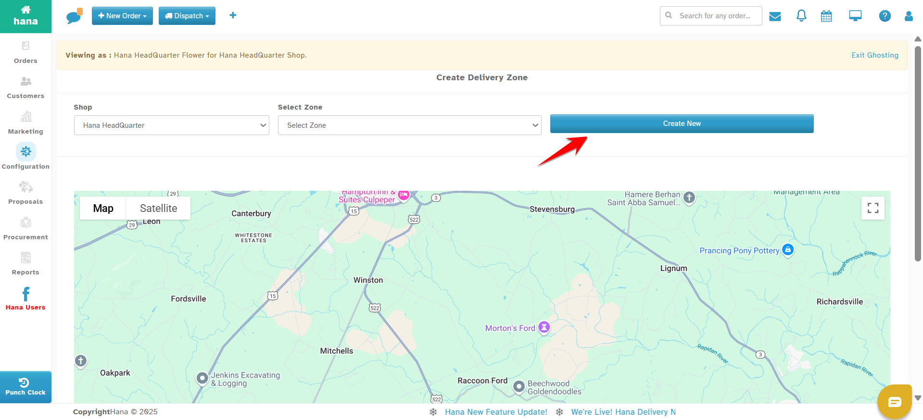The image size is (923, 420).
Task: Go to Customers in sidebar
Action: coord(25,87)
